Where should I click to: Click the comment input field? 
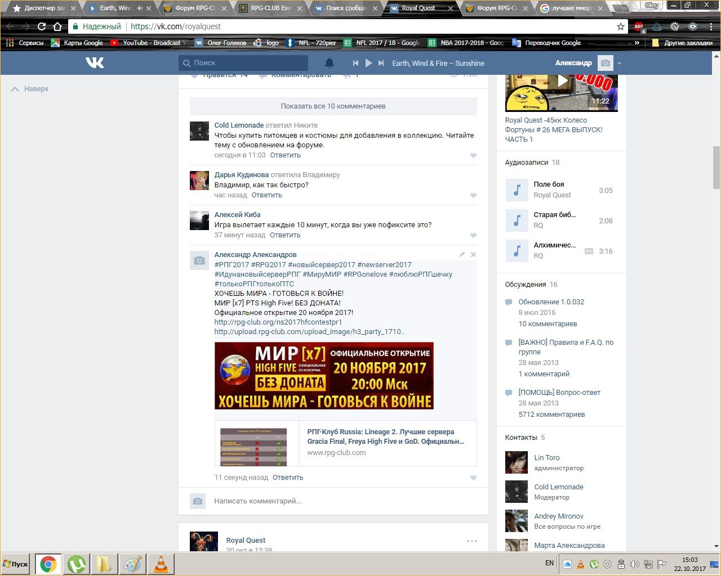[338, 501]
